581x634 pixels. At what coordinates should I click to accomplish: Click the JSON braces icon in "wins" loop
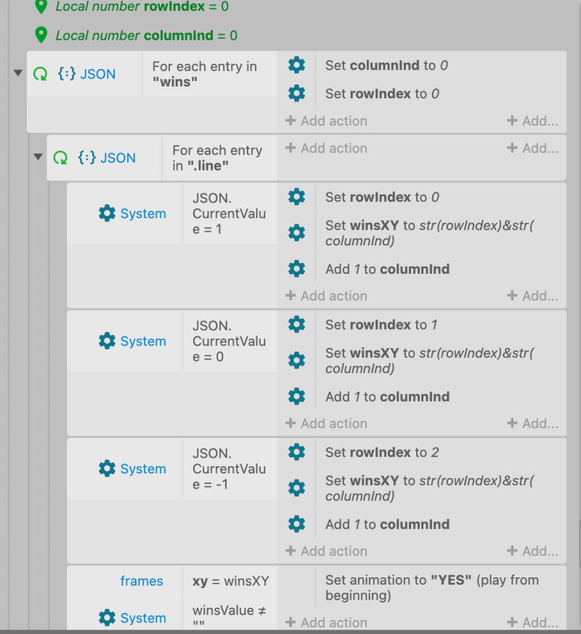(67, 73)
